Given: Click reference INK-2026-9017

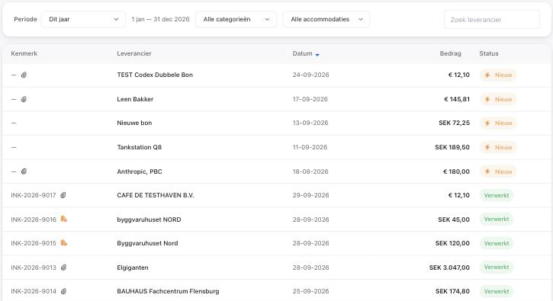Looking at the screenshot, I should (x=34, y=195).
